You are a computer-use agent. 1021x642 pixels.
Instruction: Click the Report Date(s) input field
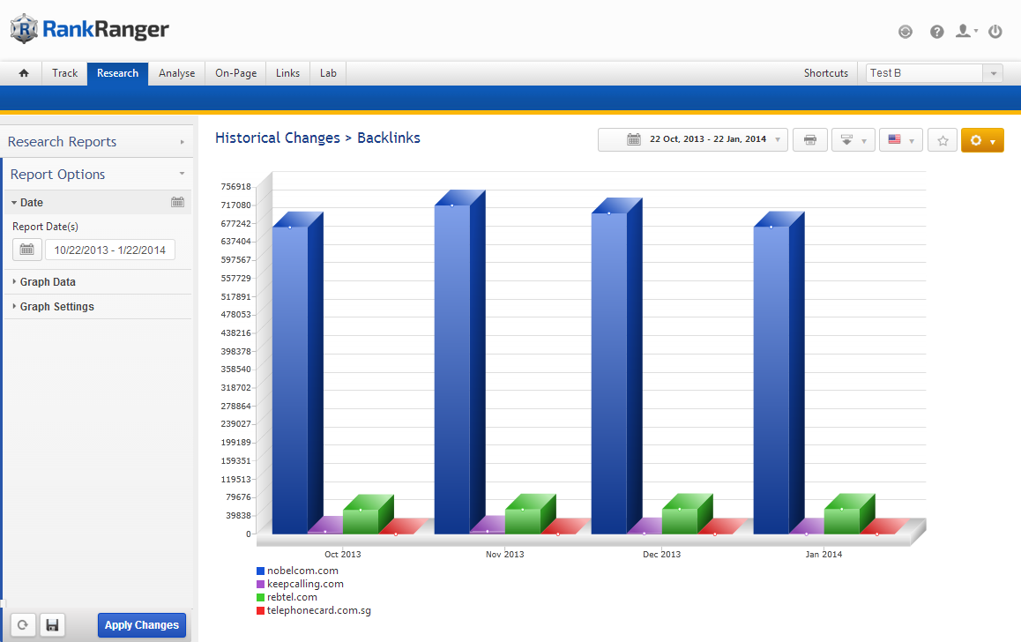click(x=110, y=250)
